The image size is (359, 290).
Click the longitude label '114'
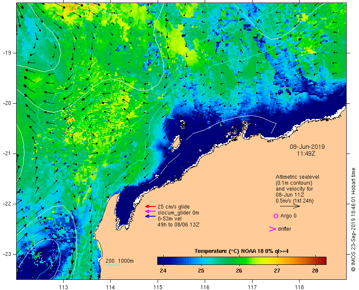coord(111,287)
